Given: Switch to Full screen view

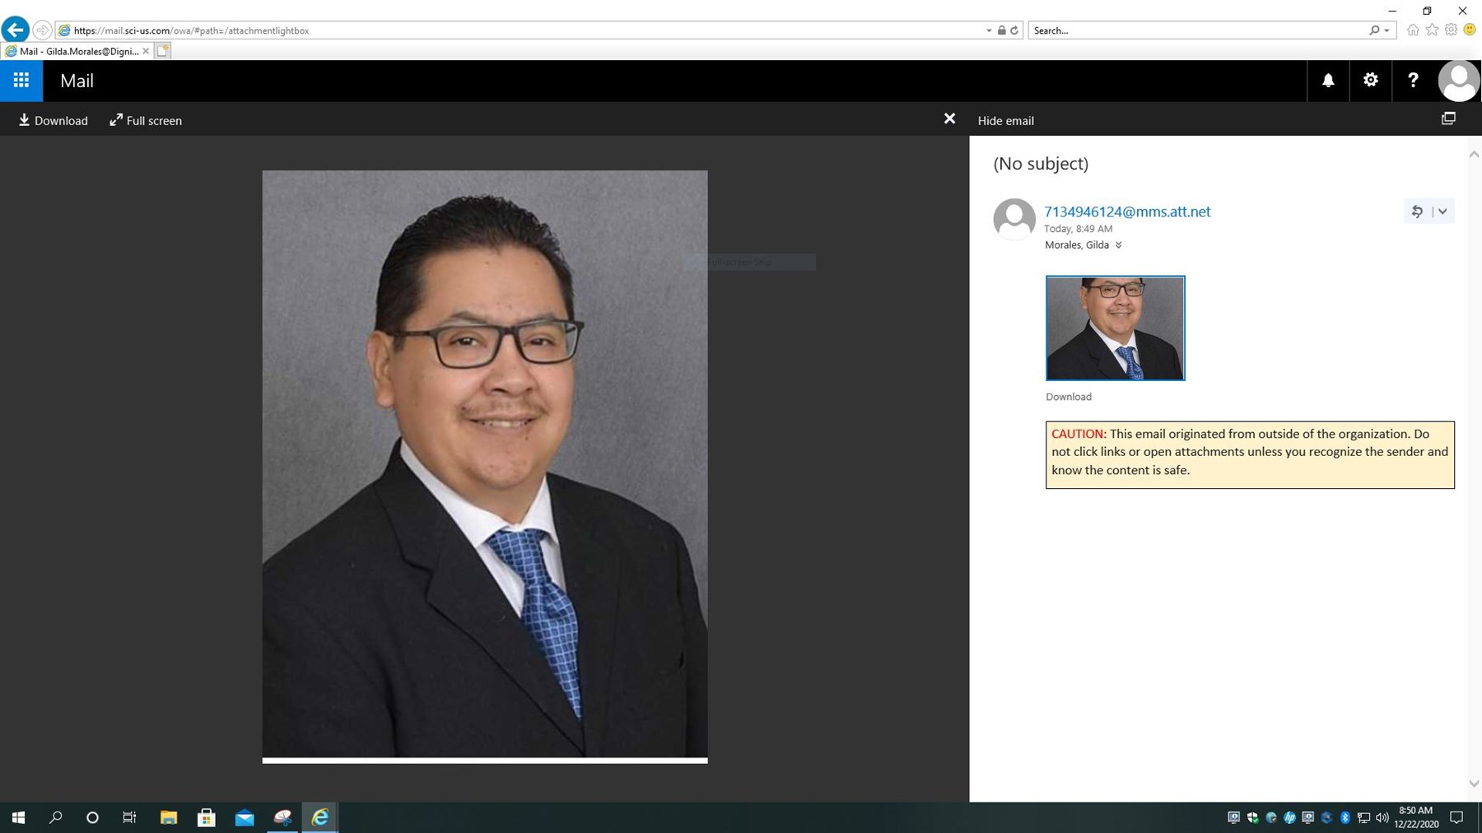Looking at the screenshot, I should click(145, 120).
